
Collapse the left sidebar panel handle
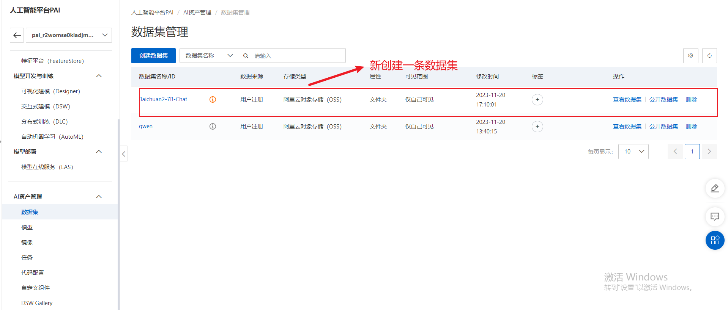[x=123, y=154]
